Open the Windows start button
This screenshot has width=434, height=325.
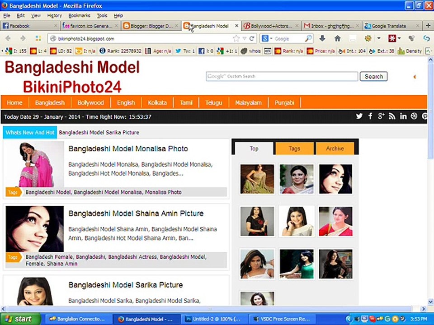tap(20, 319)
